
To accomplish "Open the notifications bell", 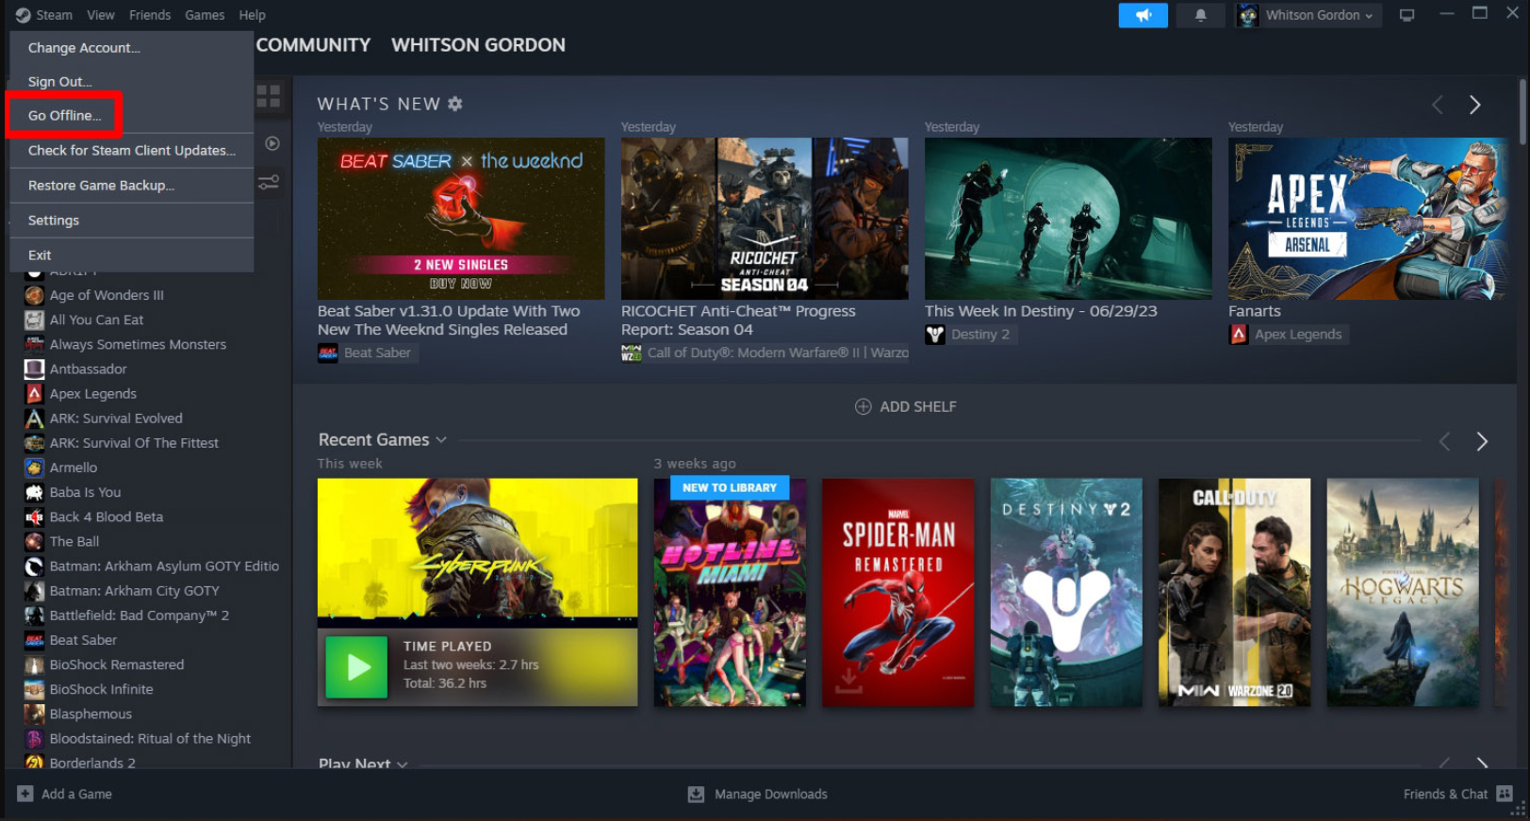I will point(1200,15).
